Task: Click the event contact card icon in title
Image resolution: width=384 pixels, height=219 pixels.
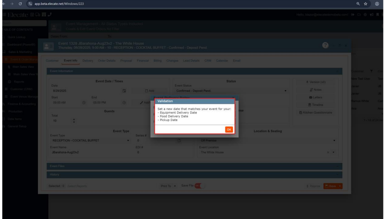Action: 49,46
